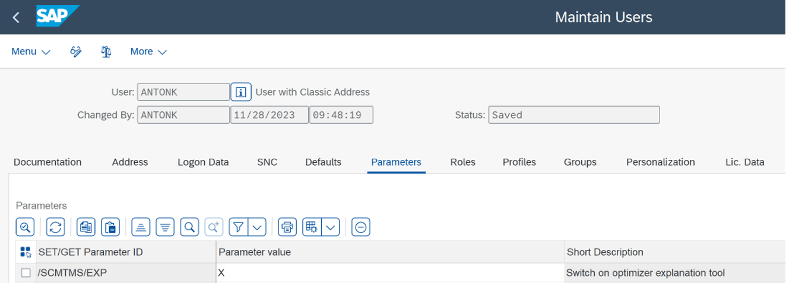Screen dimensions: 786x283
Task: Expand the Menu dropdown
Action: [31, 52]
